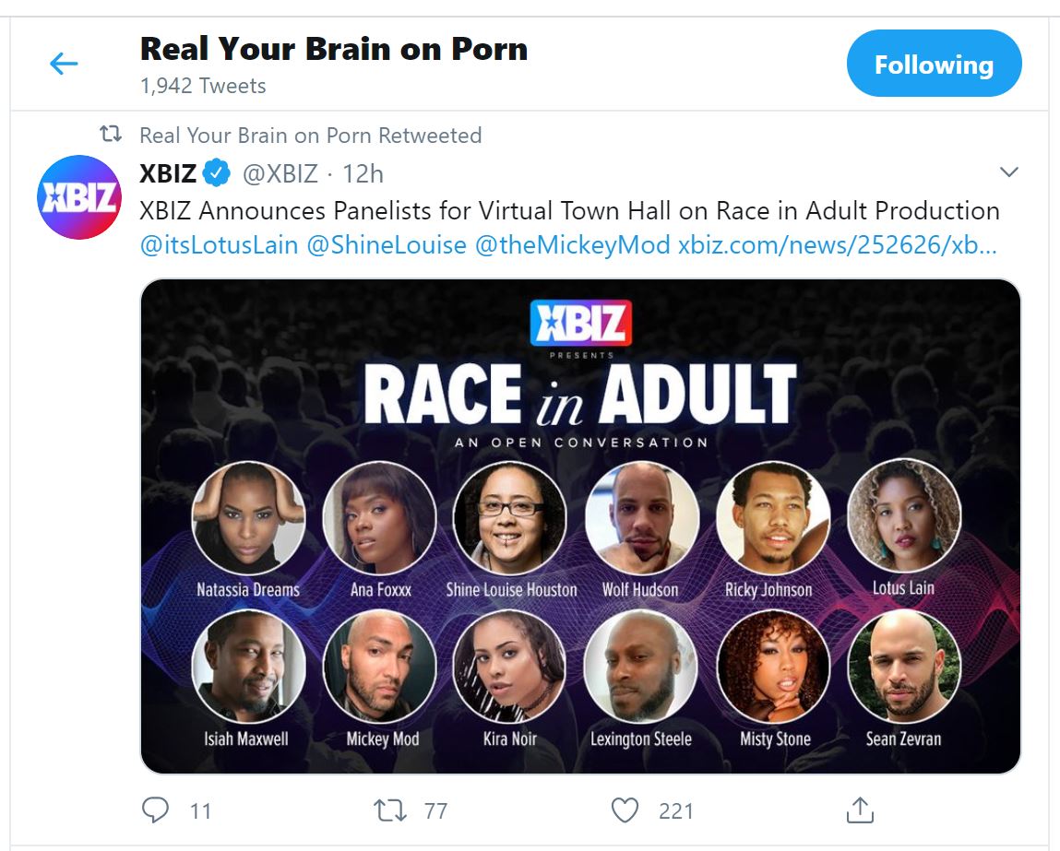Open the reply comment icon
This screenshot has height=851, width=1060.
(x=156, y=810)
